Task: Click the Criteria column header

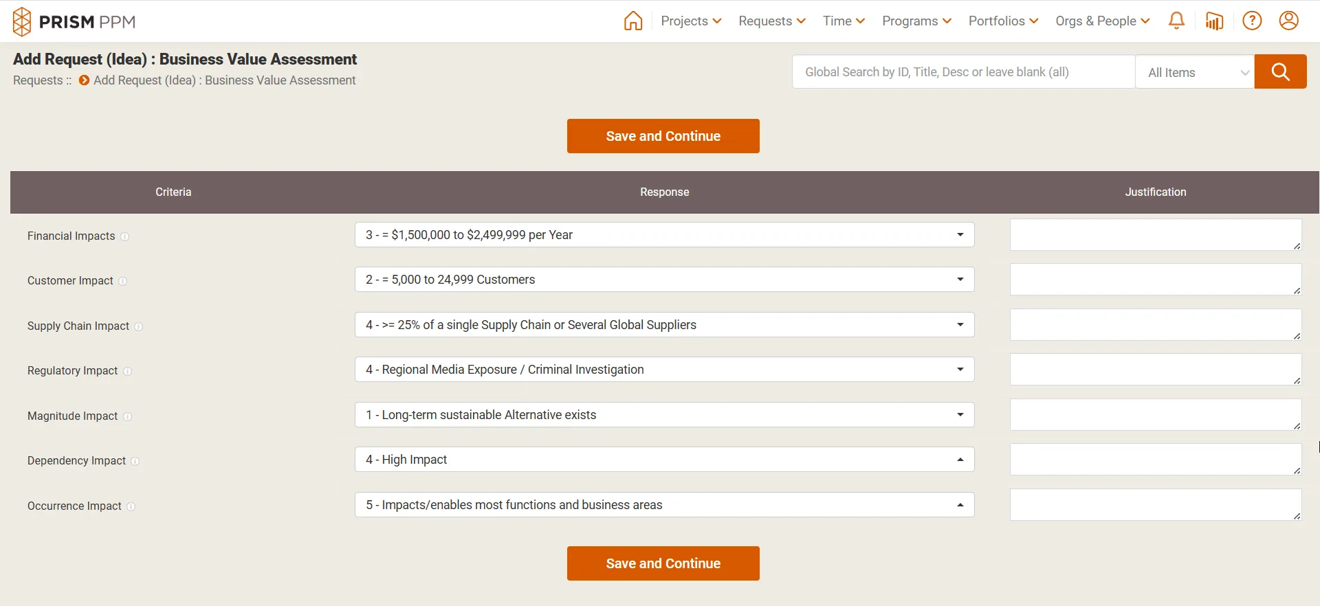Action: coord(173,192)
